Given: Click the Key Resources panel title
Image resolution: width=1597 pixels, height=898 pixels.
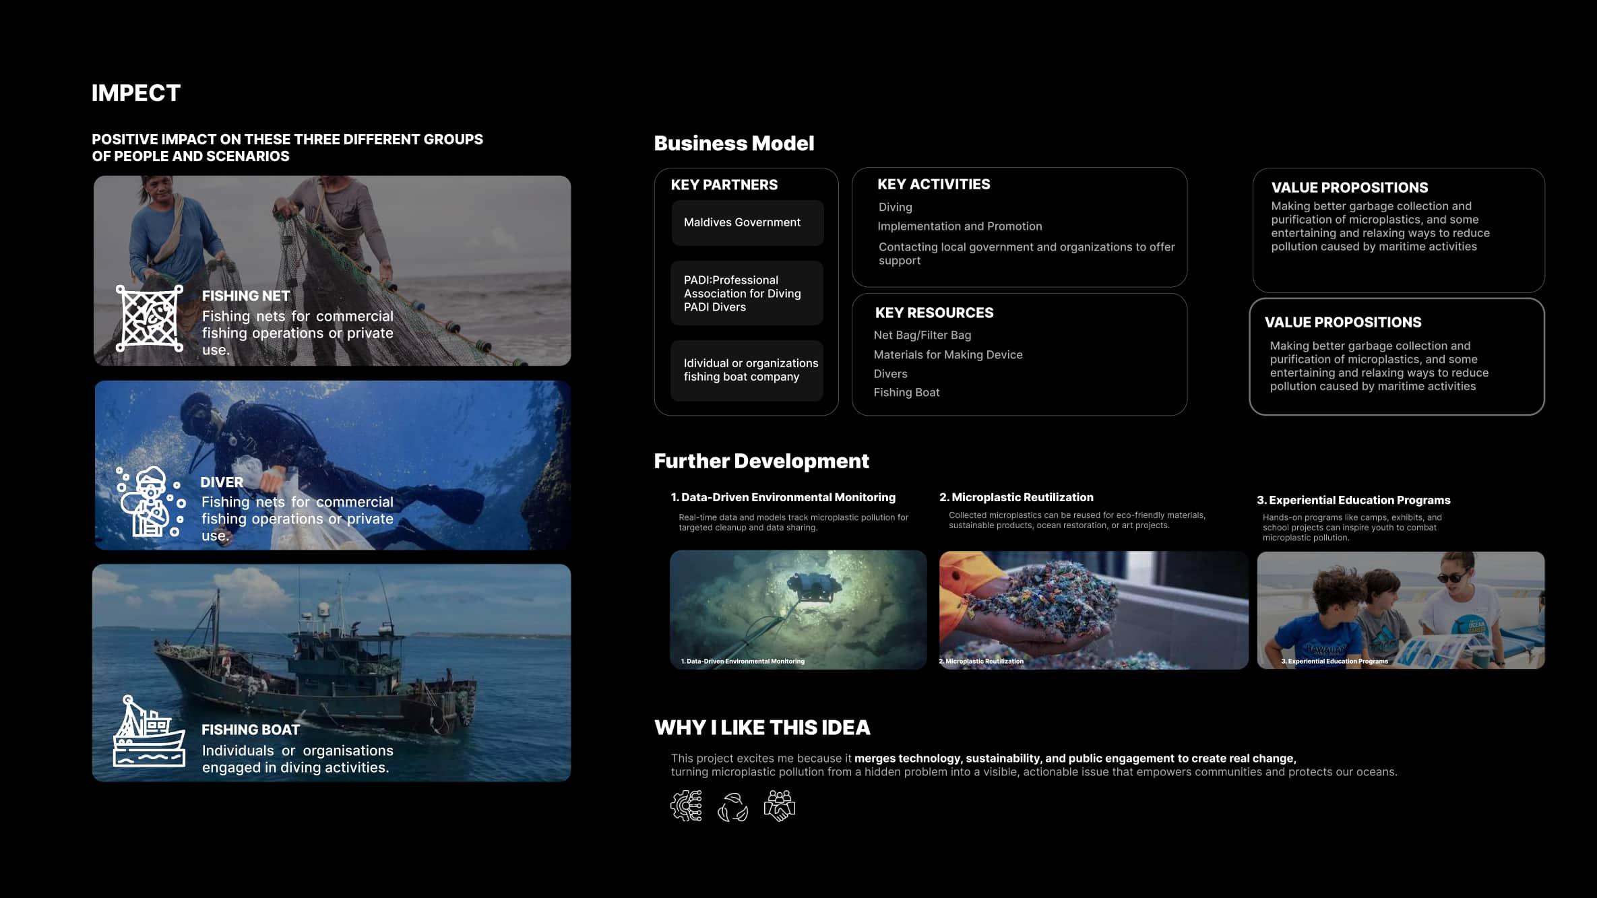Looking at the screenshot, I should tap(934, 313).
